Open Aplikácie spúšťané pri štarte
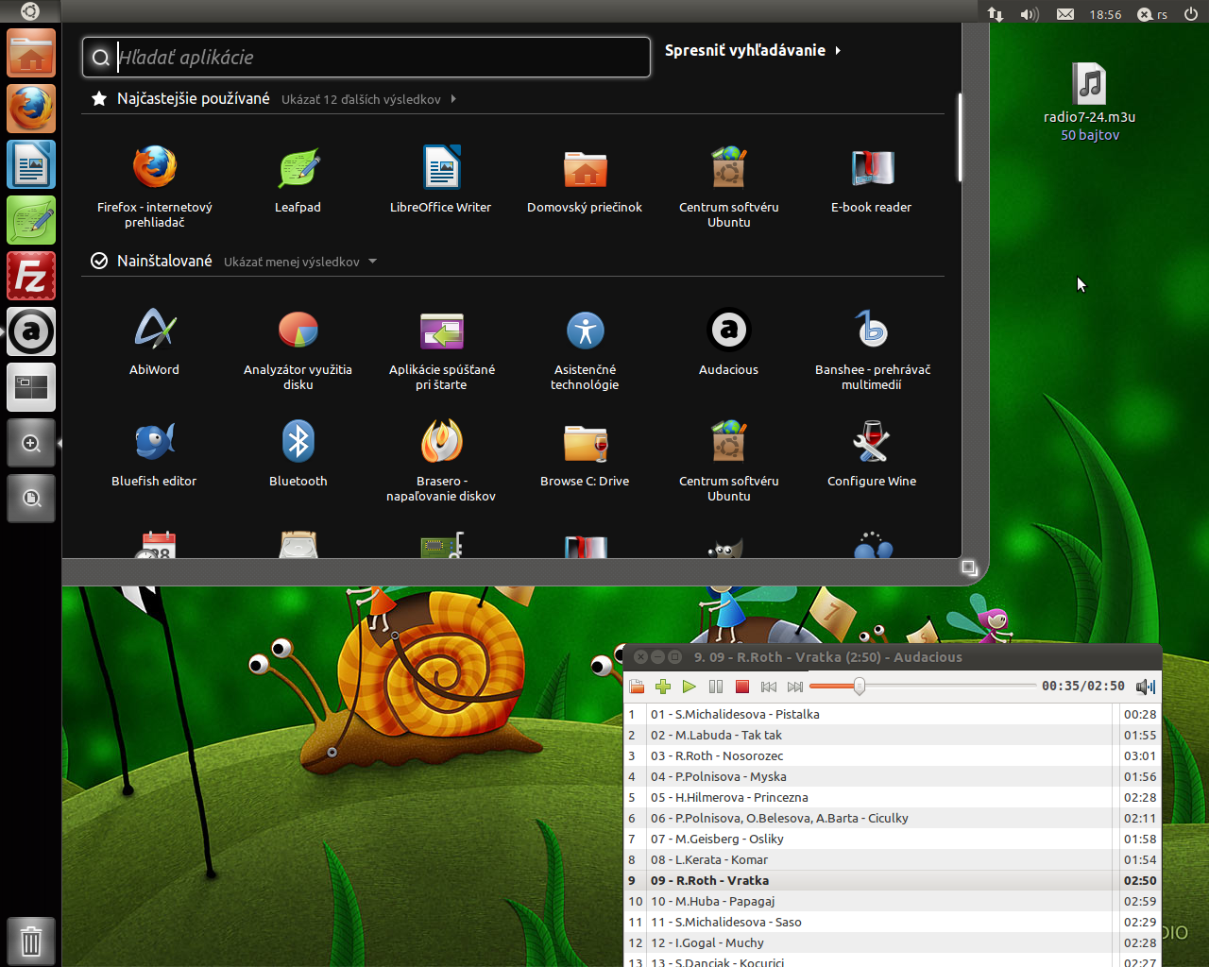The width and height of the screenshot is (1209, 967). (441, 349)
